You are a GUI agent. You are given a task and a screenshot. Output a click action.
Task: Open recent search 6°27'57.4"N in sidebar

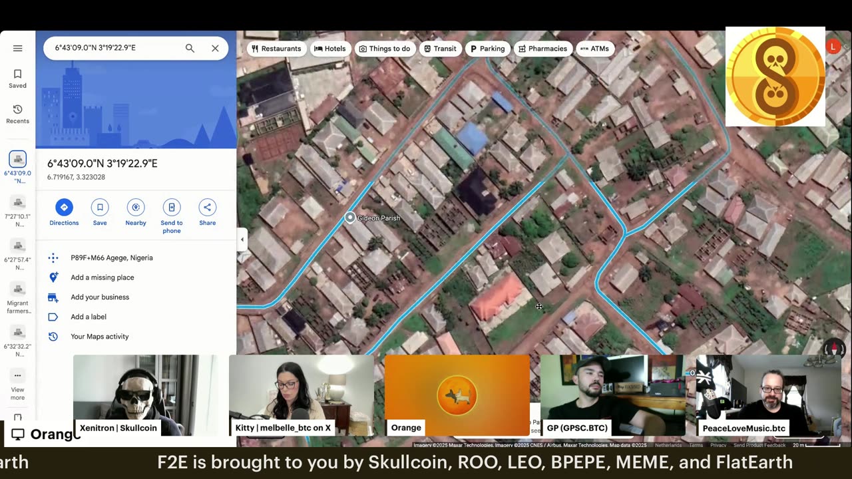pos(18,253)
